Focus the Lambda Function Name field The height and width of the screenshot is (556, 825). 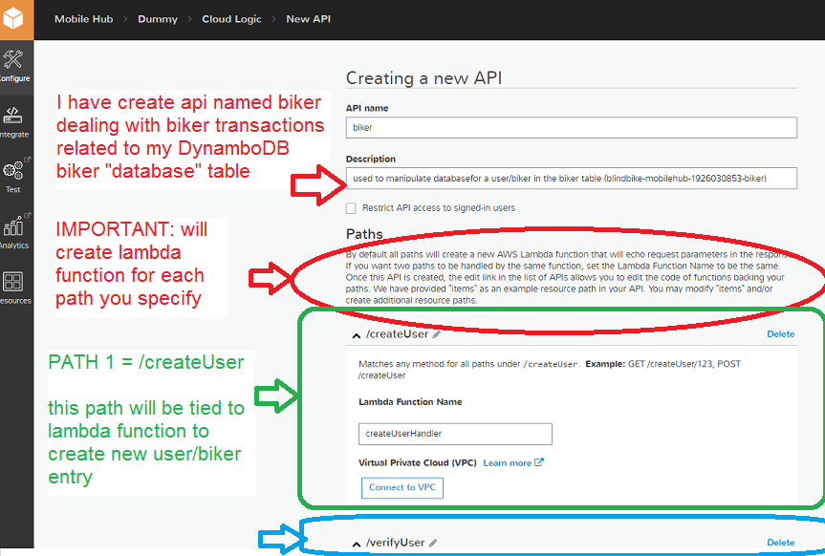(455, 434)
